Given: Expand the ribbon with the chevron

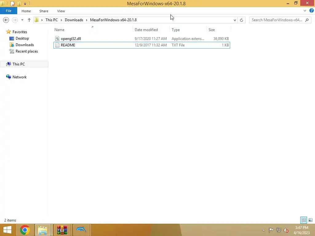Looking at the screenshot, I should tap(305, 11).
